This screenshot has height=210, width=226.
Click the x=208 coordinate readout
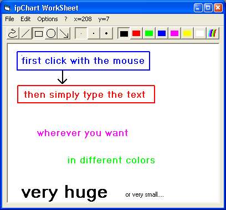tap(83, 19)
